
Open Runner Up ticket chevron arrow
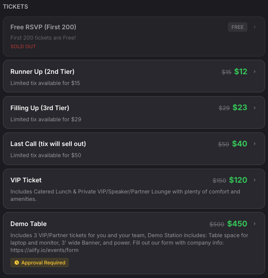point(255,72)
